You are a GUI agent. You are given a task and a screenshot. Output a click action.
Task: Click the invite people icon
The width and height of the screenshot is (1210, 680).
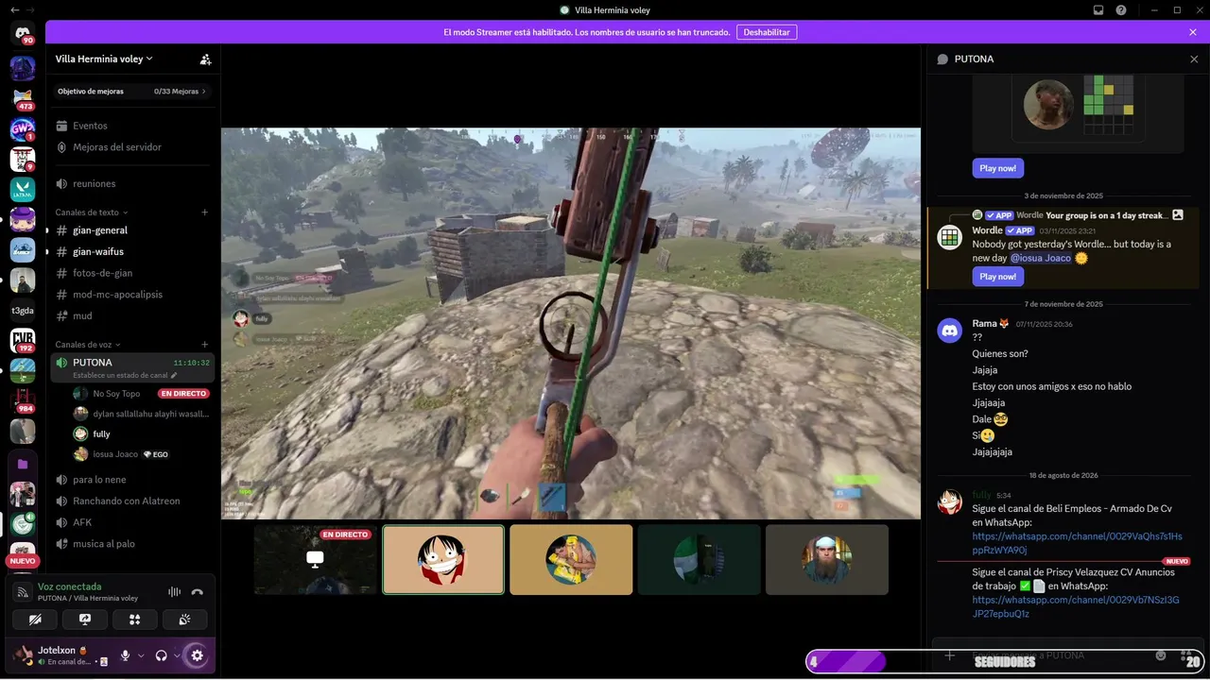point(205,59)
